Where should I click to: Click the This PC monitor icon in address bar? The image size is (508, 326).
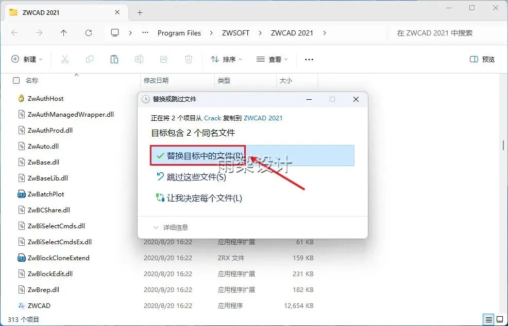pyautogui.click(x=115, y=33)
